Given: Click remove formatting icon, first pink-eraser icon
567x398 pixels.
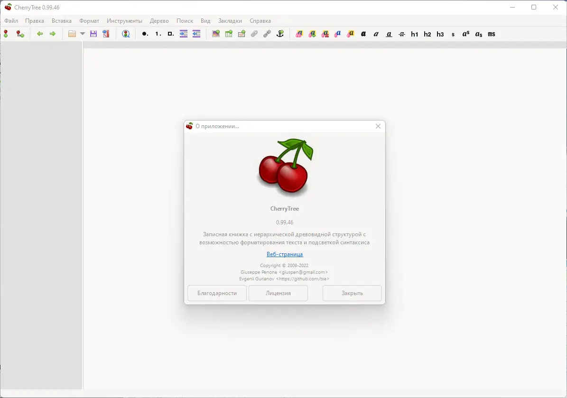Looking at the screenshot, I should coord(299,34).
